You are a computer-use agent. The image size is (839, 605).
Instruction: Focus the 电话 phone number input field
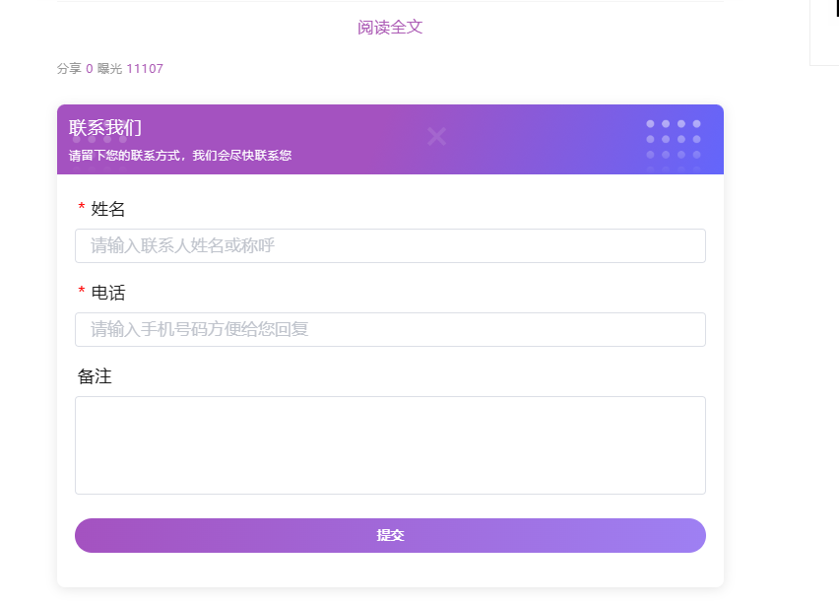pyautogui.click(x=390, y=329)
